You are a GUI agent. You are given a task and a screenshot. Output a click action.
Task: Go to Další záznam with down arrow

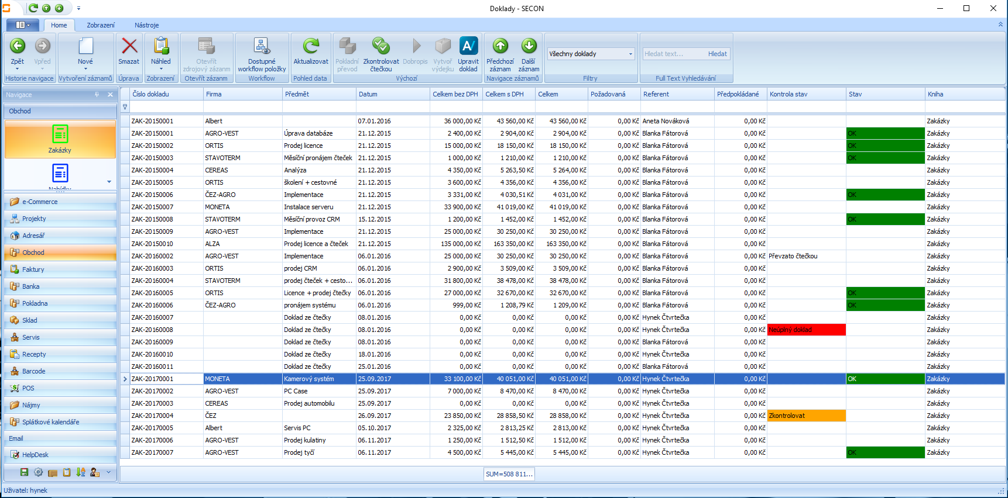(x=529, y=46)
